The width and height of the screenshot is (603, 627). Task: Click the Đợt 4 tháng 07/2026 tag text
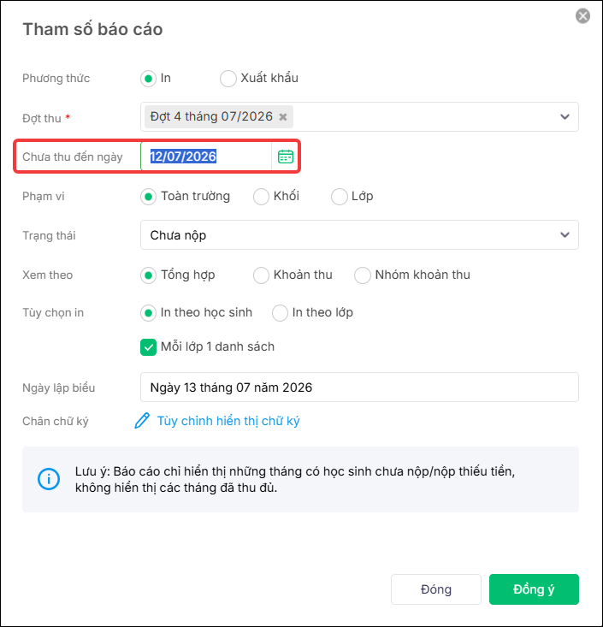point(211,116)
